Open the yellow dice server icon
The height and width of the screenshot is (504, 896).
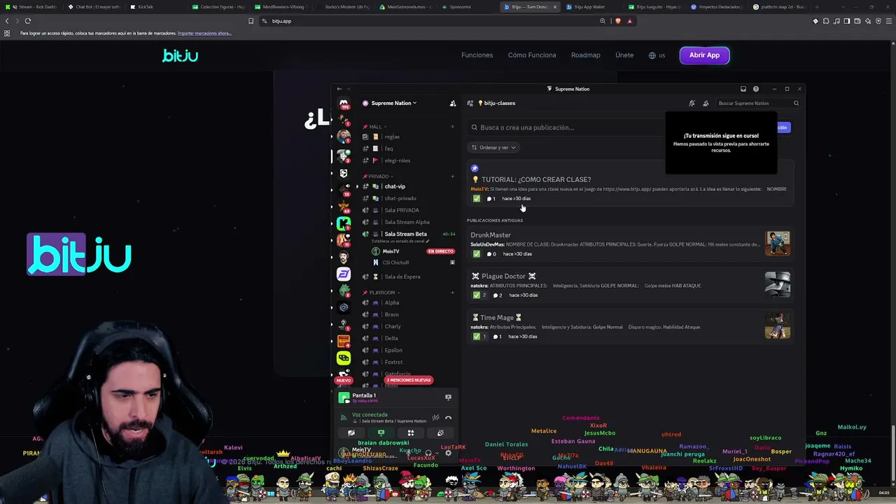click(x=344, y=358)
